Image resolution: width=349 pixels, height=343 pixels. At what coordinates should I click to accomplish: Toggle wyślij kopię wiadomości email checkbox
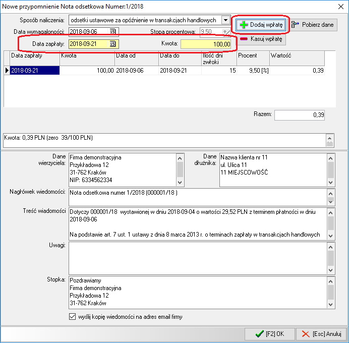tap(72, 317)
